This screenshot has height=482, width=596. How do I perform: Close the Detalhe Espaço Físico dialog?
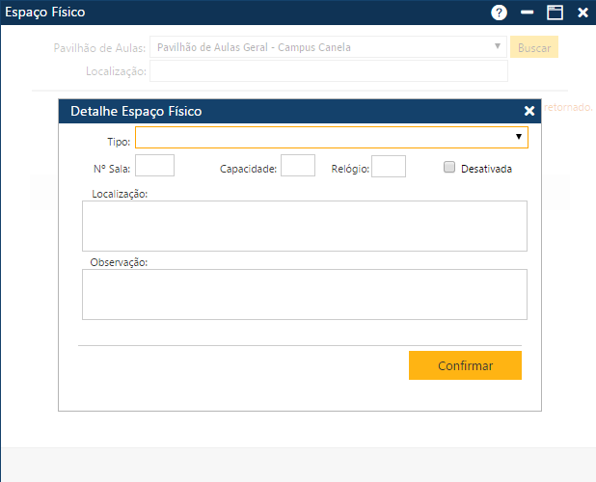coord(529,111)
